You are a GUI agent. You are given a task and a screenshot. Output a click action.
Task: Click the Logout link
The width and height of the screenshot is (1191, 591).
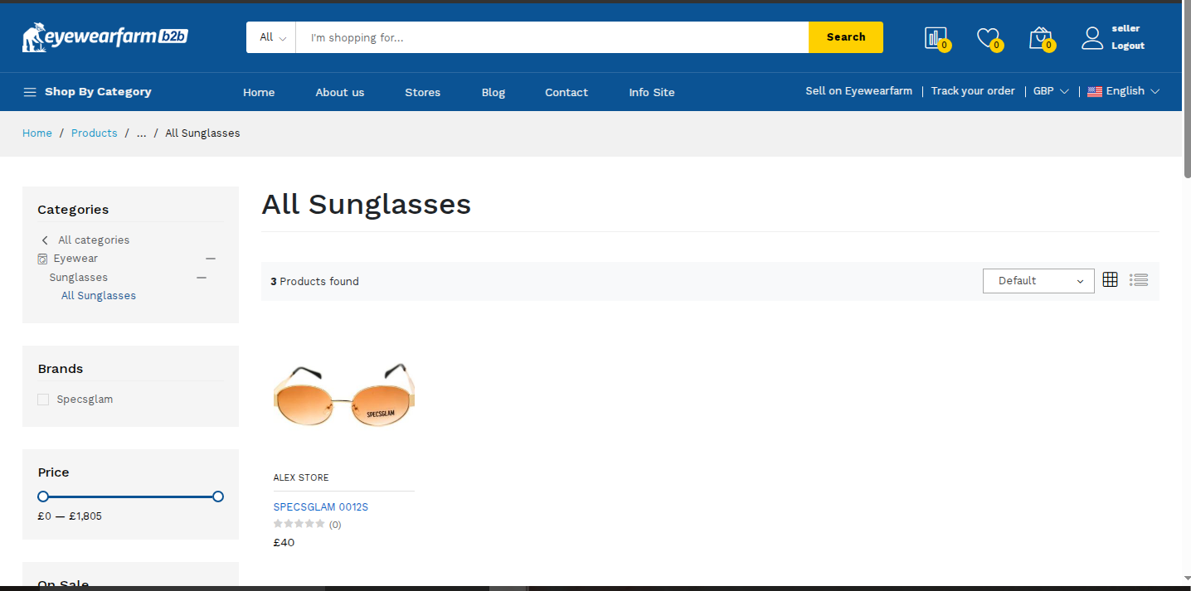(1128, 46)
